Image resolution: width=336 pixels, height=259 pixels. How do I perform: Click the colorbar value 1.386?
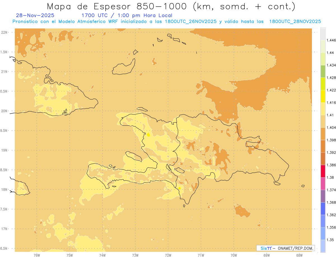(x=331, y=165)
